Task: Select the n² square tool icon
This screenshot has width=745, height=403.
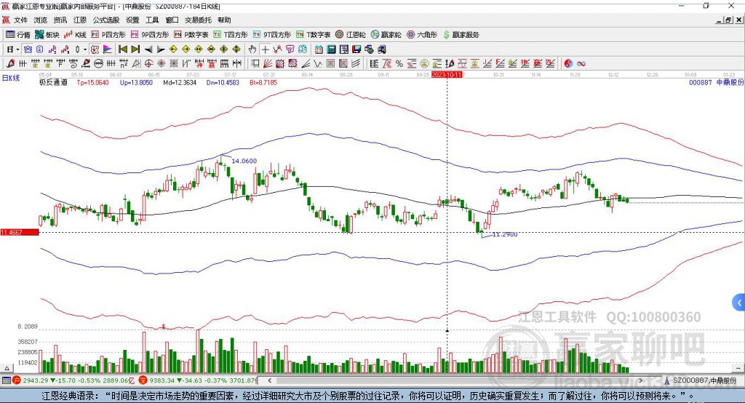Action: (124, 63)
